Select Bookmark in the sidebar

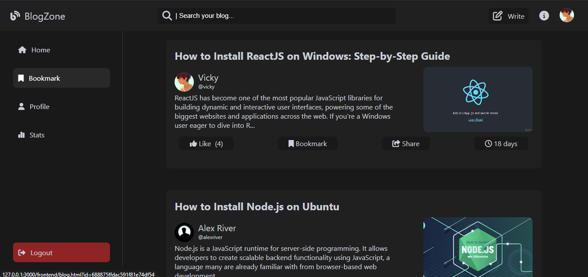pyautogui.click(x=62, y=78)
